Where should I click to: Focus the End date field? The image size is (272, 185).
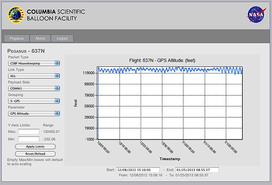[x=197, y=170]
